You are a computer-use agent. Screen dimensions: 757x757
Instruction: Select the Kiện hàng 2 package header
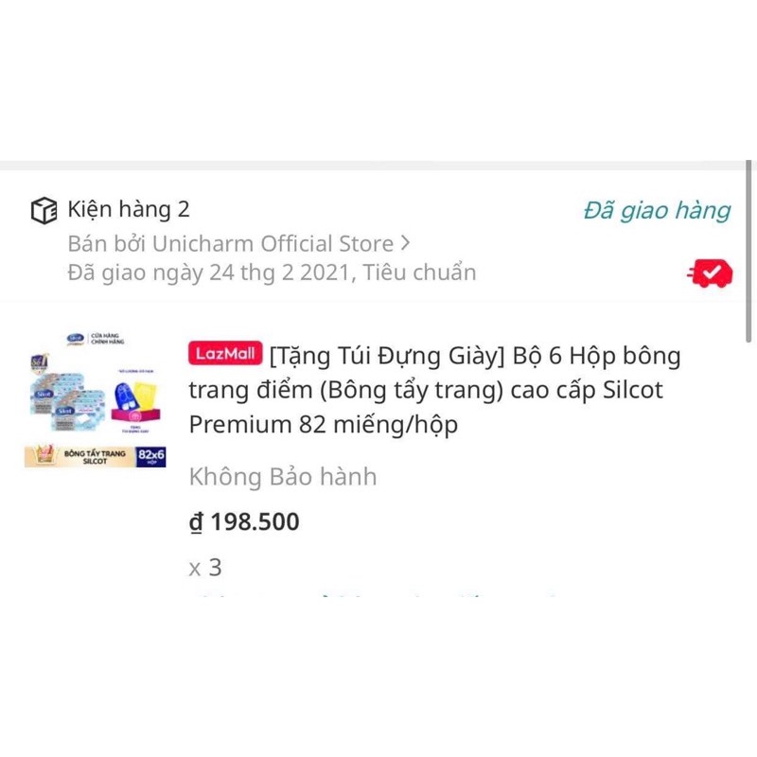[129, 209]
